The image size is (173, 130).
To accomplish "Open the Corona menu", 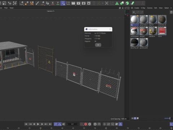I will (x=150, y=8).
